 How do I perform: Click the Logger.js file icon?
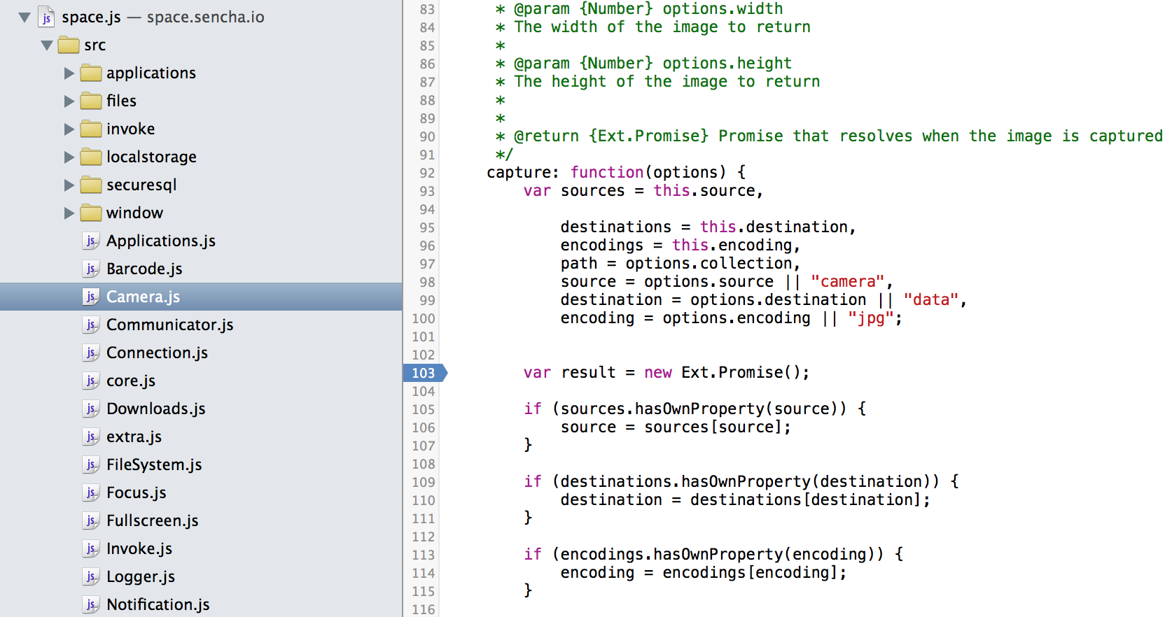tap(91, 577)
